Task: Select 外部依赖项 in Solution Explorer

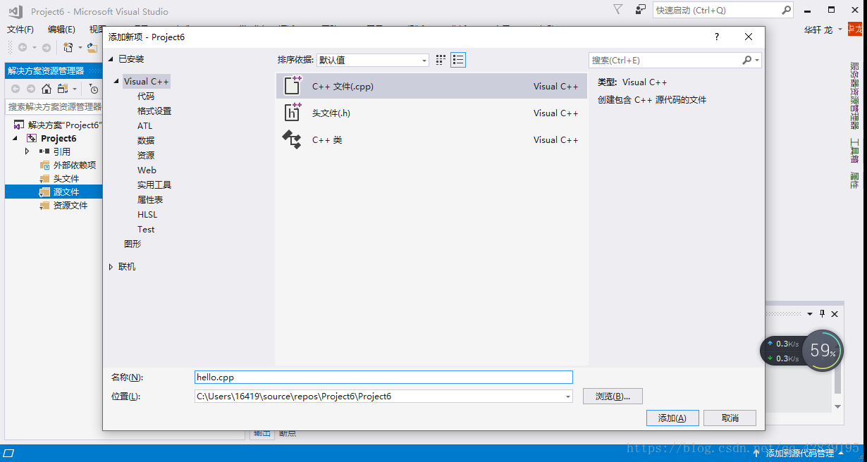Action: [x=75, y=165]
